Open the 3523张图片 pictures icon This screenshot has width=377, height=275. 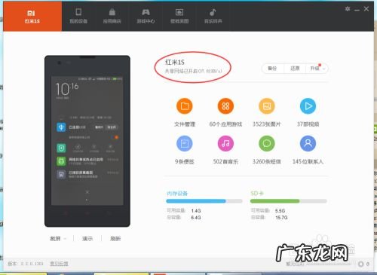pyautogui.click(x=267, y=106)
